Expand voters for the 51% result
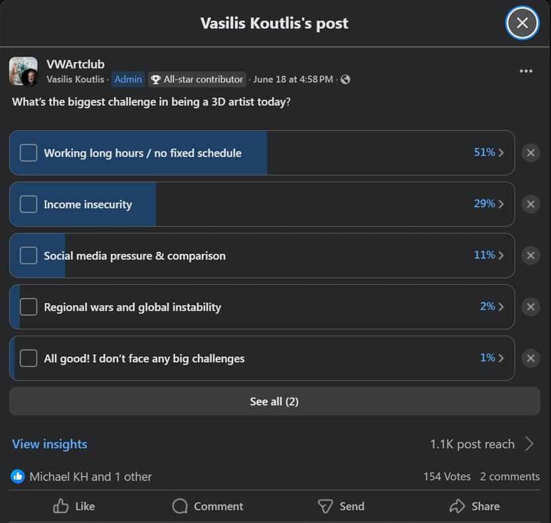551x523 pixels. [x=489, y=152]
